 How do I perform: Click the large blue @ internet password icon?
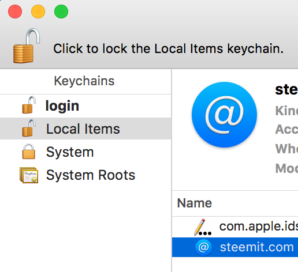(224, 115)
